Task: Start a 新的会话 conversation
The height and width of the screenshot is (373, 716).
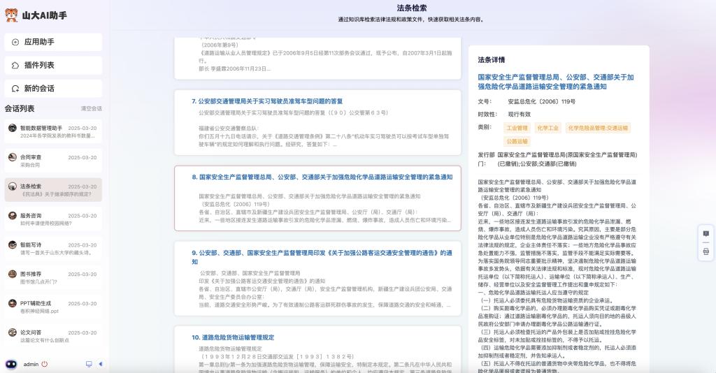Action: [x=53, y=89]
